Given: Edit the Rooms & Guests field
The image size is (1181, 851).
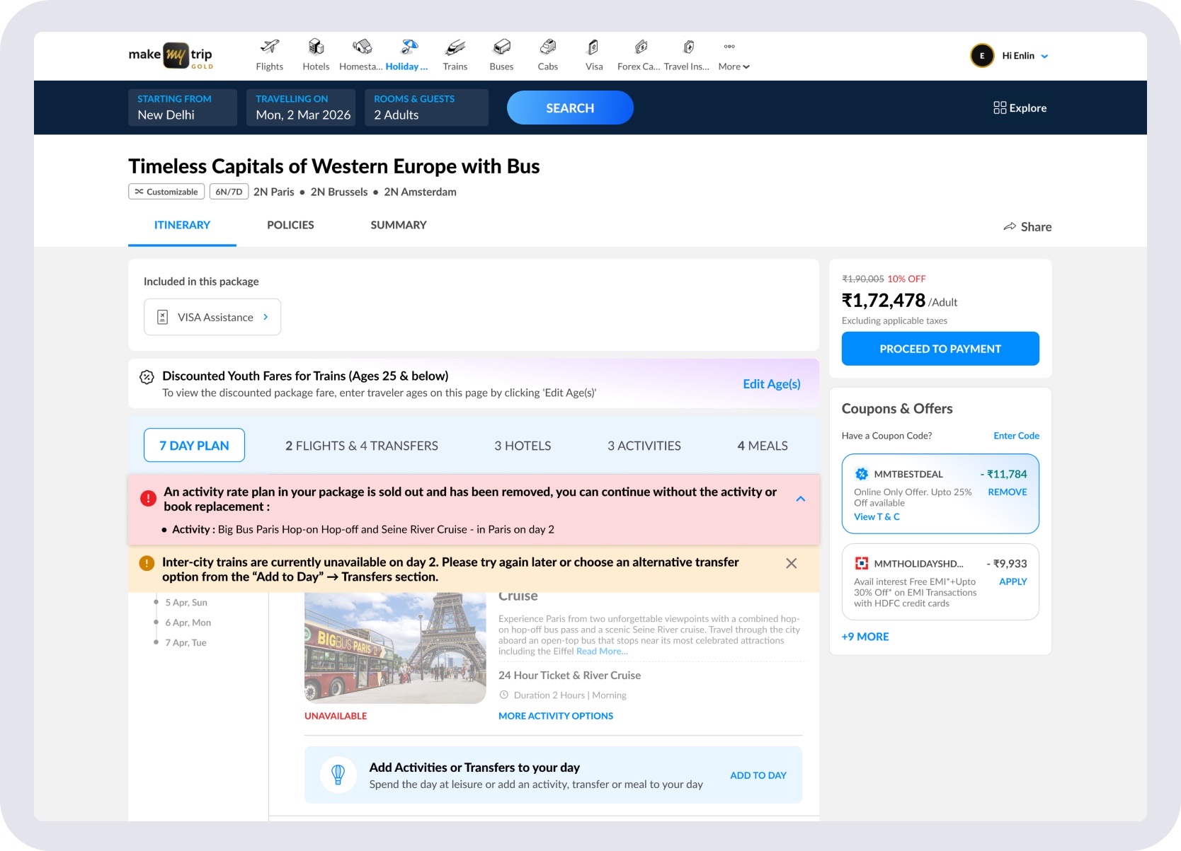Looking at the screenshot, I should point(426,108).
